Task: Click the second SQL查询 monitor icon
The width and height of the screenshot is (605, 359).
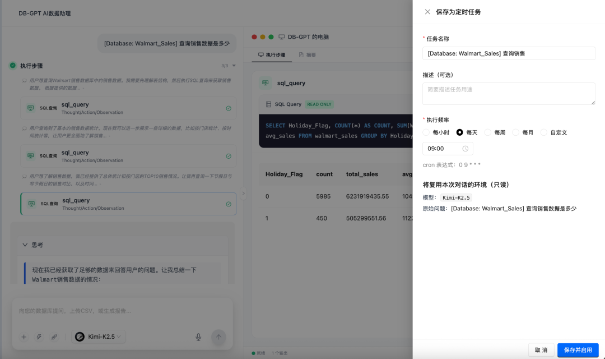Action: 30,156
